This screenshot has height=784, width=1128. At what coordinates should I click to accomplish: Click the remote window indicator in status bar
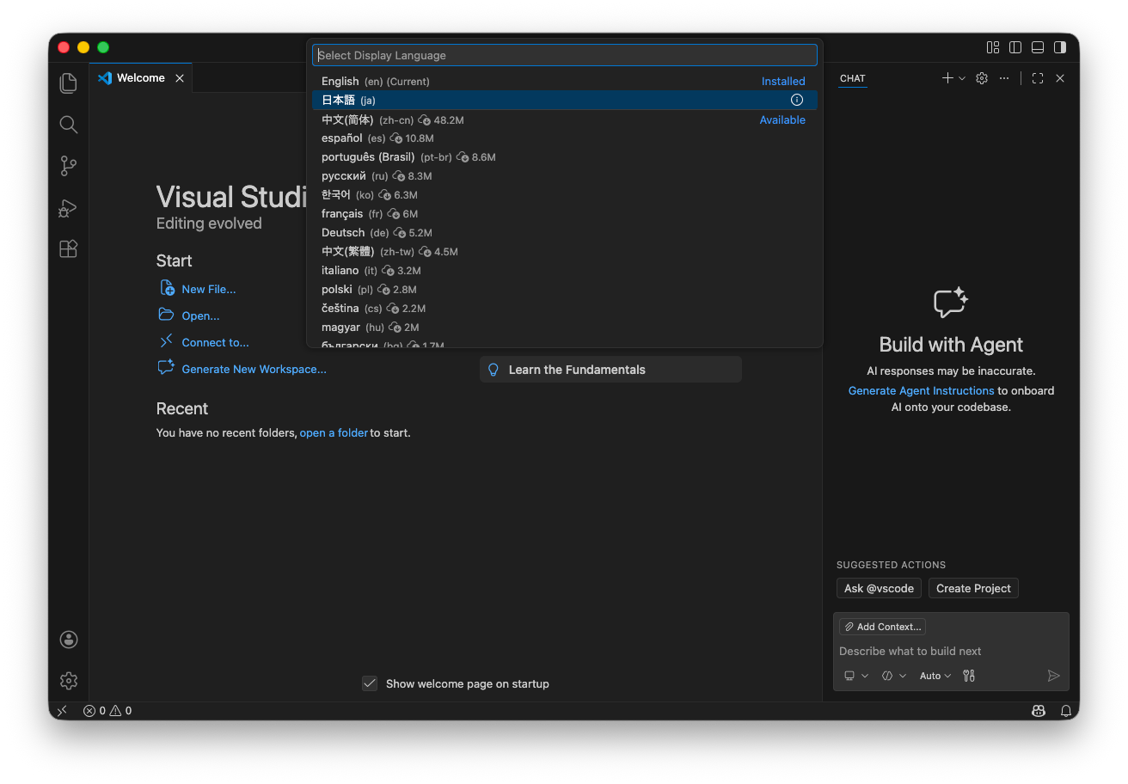pos(62,711)
